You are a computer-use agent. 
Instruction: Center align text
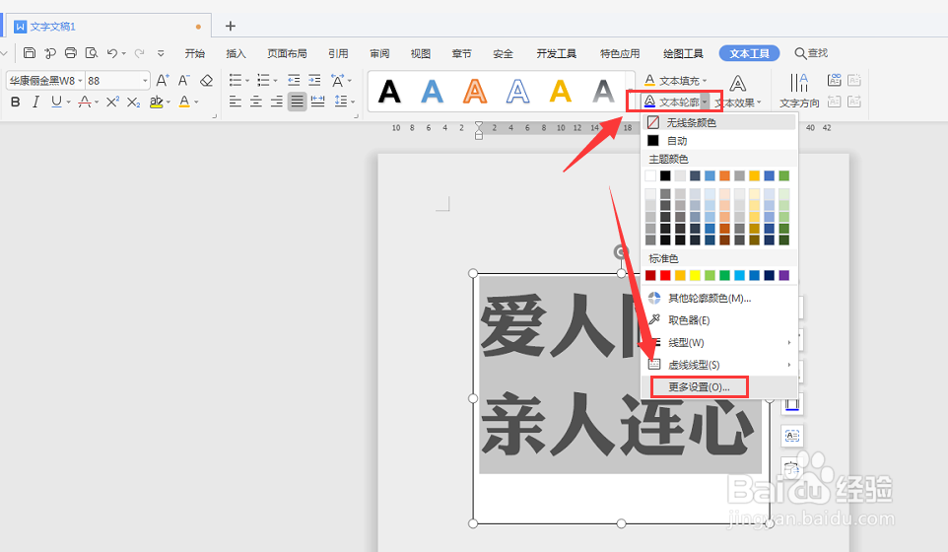(x=256, y=102)
